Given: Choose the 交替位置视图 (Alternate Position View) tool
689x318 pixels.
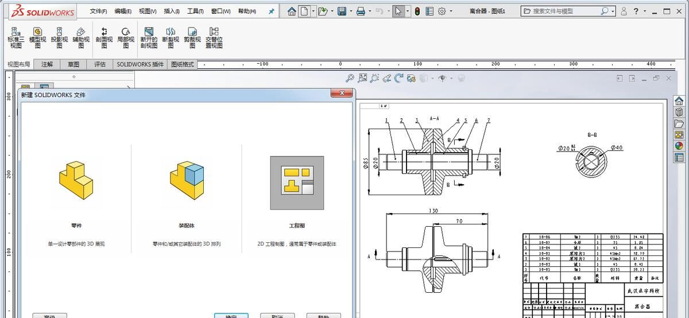Looking at the screenshot, I should click(214, 38).
